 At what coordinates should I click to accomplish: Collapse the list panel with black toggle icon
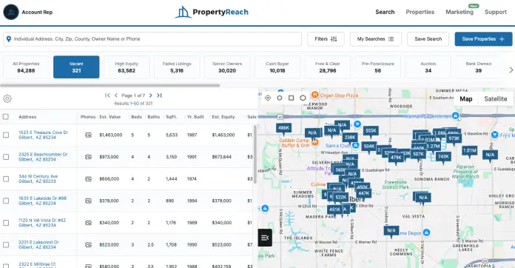(265, 238)
